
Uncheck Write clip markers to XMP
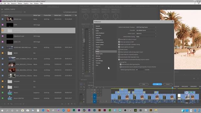tap(119, 42)
